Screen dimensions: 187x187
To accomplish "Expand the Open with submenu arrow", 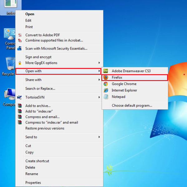I will 99,71.
